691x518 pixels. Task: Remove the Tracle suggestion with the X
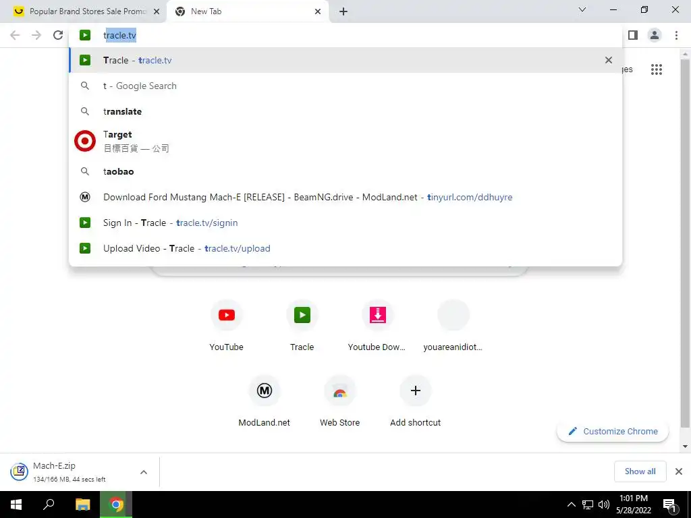[609, 60]
